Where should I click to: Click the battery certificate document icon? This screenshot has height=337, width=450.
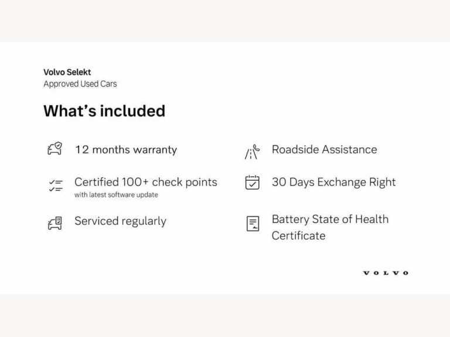pyautogui.click(x=253, y=223)
